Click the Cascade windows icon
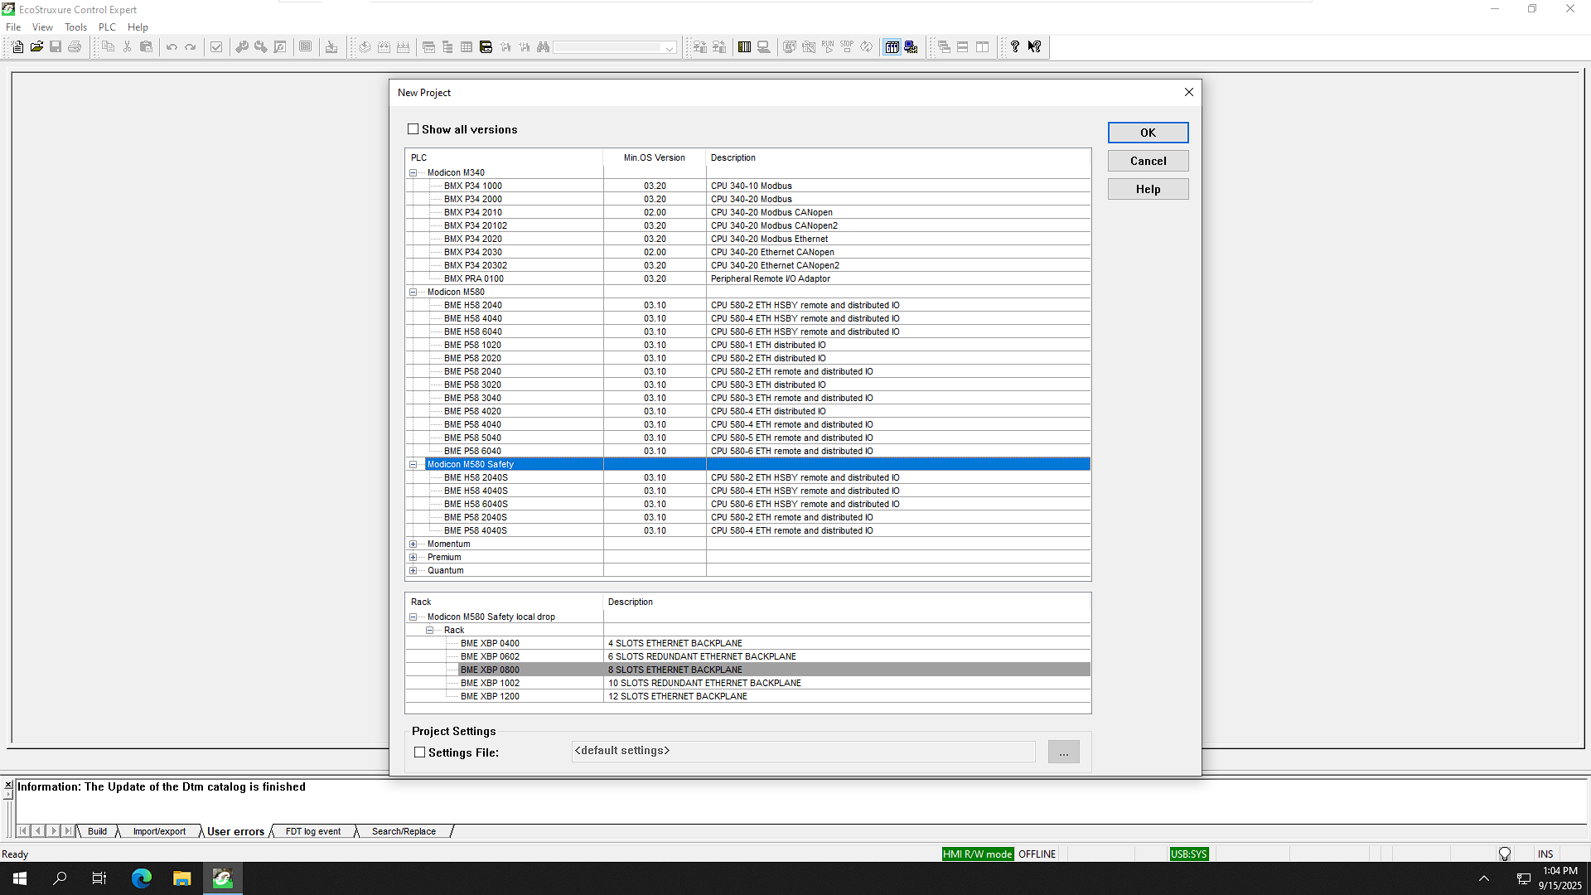The height and width of the screenshot is (895, 1591). [944, 47]
